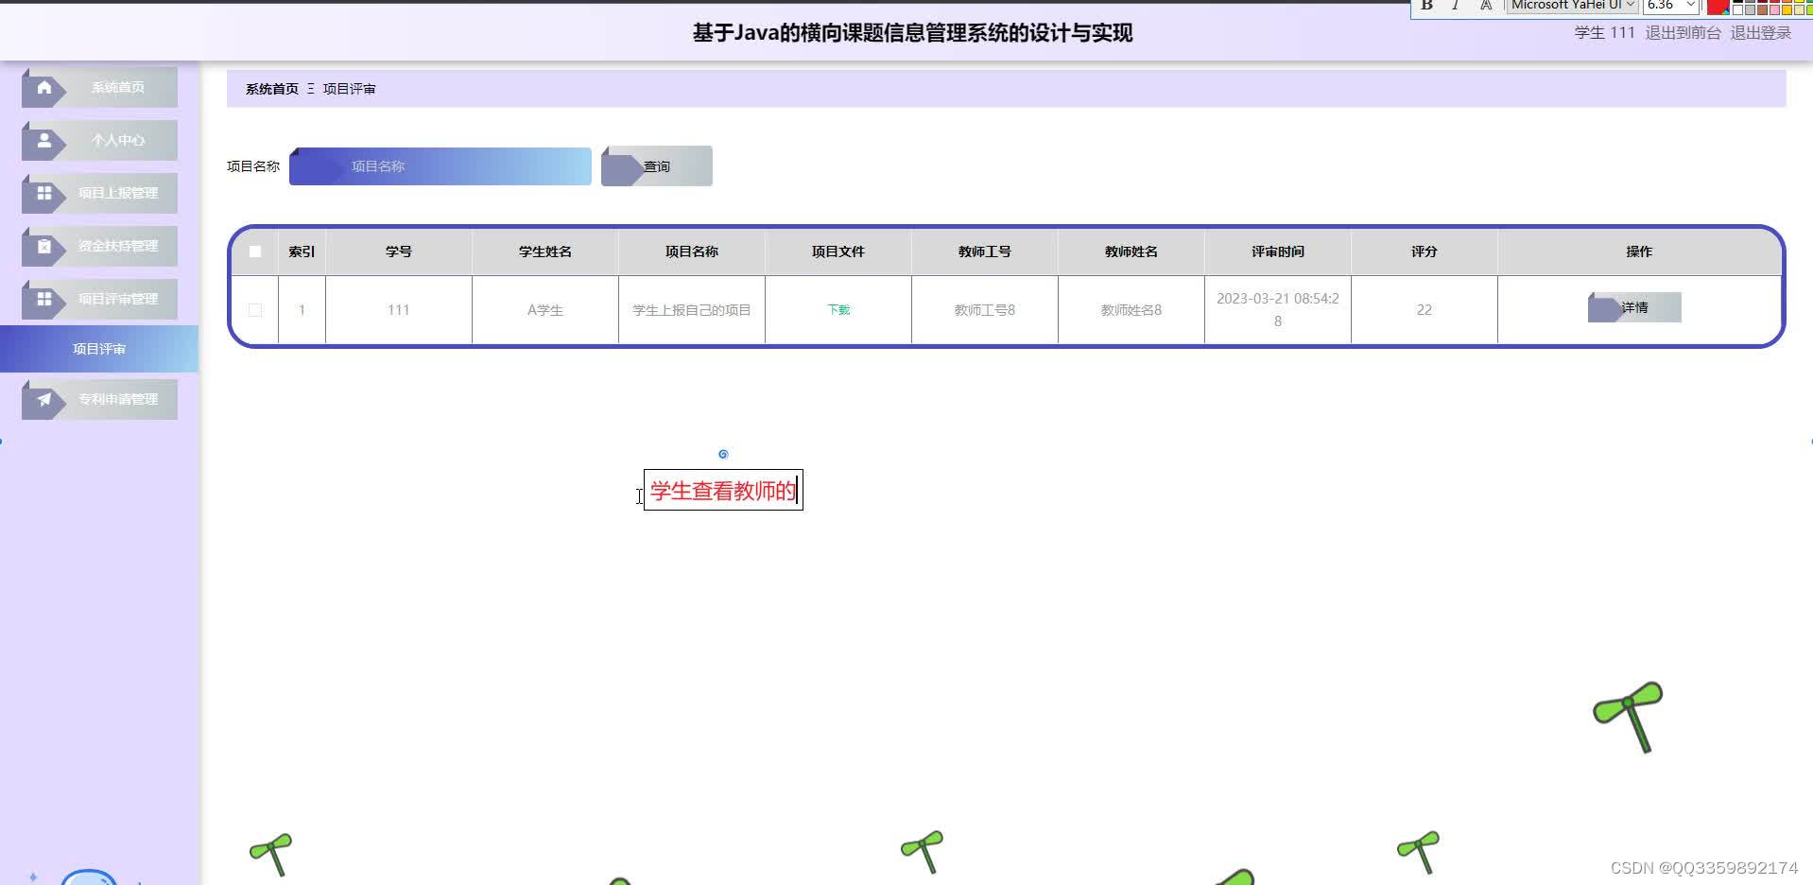The image size is (1813, 885).
Task: Open the 6.36 font size dropdown
Action: (1671, 6)
